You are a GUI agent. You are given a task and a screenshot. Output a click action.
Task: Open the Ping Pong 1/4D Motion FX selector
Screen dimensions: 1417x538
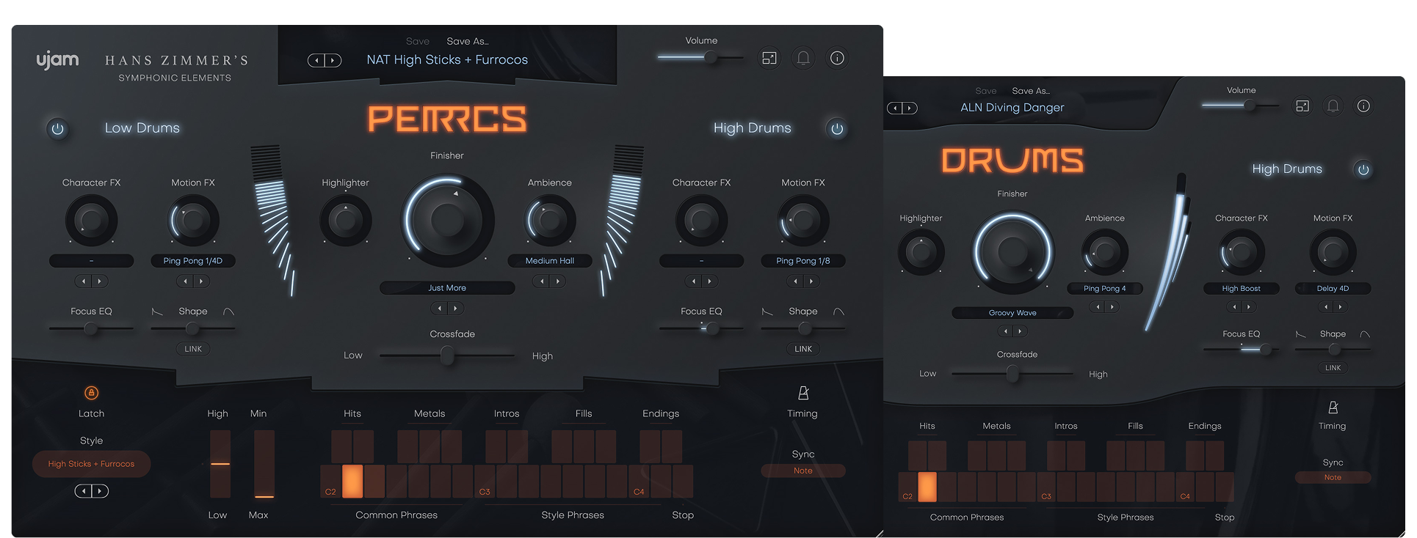click(192, 261)
